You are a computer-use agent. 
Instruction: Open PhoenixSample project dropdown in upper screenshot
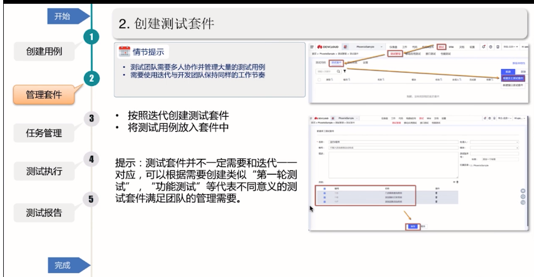coord(369,46)
